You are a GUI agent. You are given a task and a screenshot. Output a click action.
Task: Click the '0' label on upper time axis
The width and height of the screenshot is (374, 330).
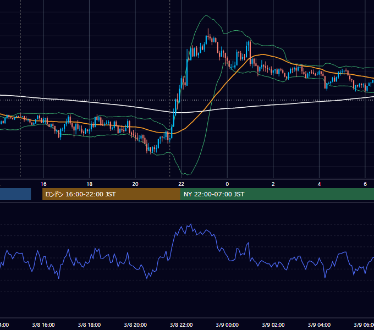coord(227,184)
